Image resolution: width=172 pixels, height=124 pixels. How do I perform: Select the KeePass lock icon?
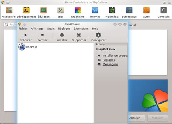click(x=22, y=47)
